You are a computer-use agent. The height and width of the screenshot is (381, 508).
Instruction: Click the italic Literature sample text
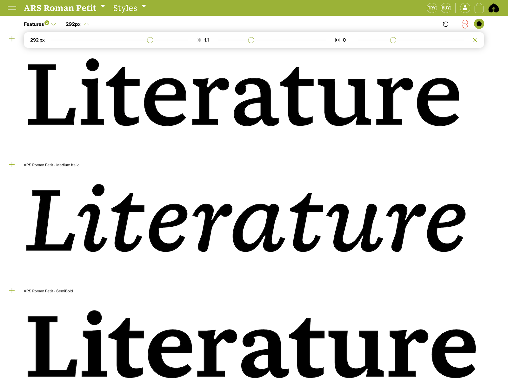(x=246, y=218)
